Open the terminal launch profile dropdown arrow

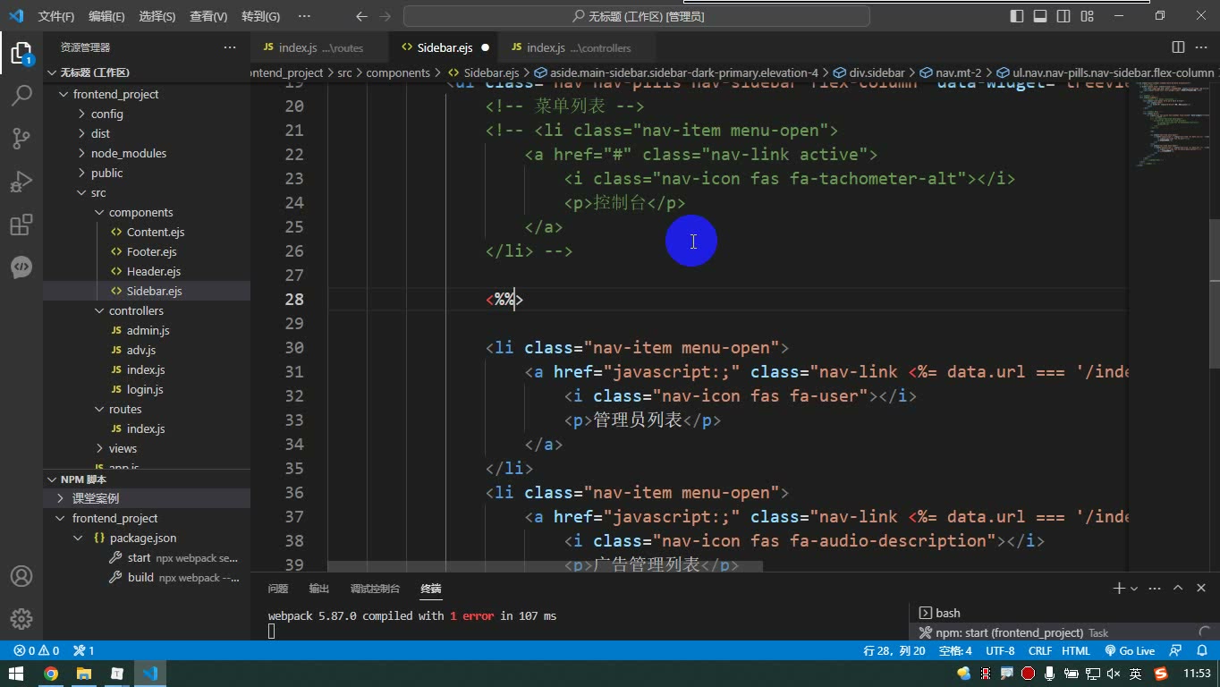[1134, 589]
